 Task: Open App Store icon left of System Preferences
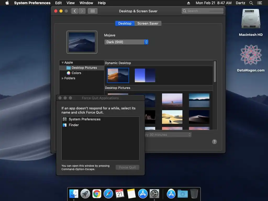pos(143,194)
